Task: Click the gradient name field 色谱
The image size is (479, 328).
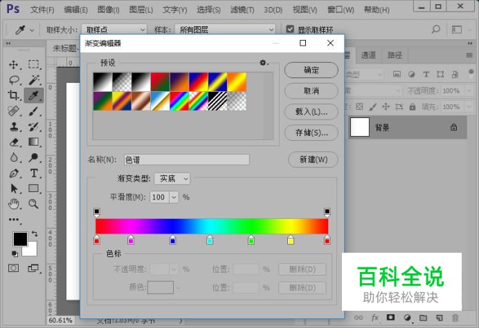Action: pos(187,160)
